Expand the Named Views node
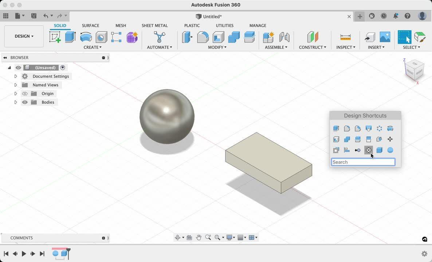 (x=16, y=85)
